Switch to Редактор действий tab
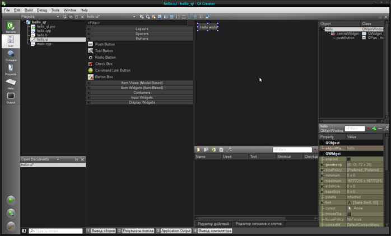 213,224
